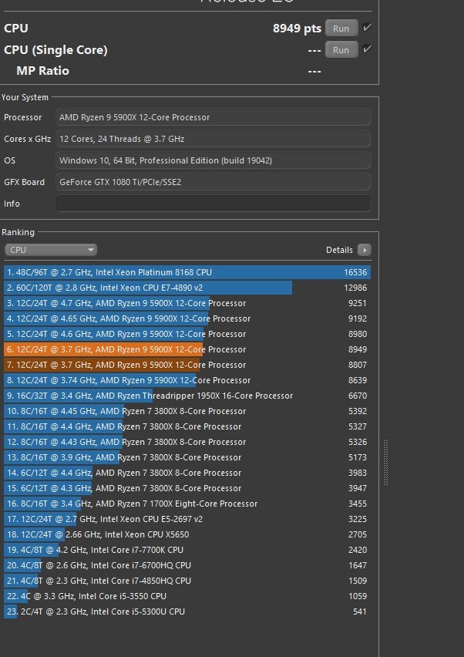Select rank 19 Core i7-7700K row
Viewport: 464px width, 657px height.
pyautogui.click(x=187, y=550)
